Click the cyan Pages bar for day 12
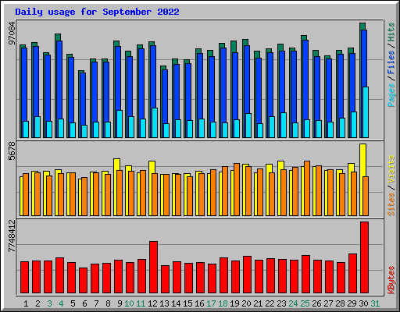Screen dimensions: 400x312 click(155, 122)
